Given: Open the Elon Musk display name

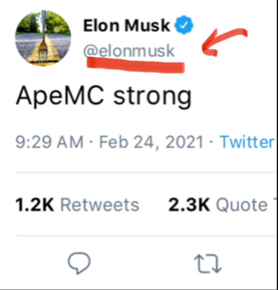Looking at the screenshot, I should 127,25.
